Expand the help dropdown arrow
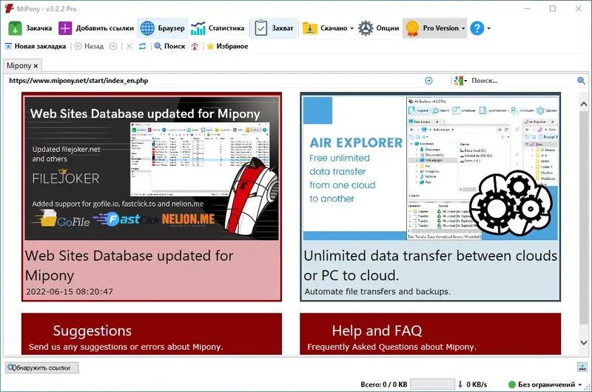 pos(489,28)
